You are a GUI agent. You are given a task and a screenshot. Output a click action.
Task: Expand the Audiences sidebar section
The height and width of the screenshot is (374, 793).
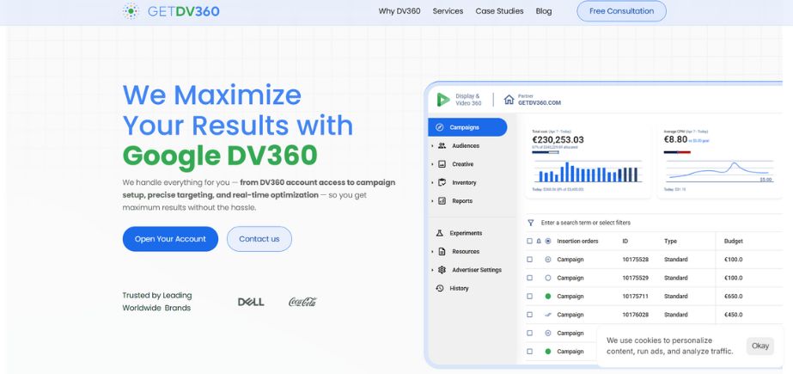[432, 146]
